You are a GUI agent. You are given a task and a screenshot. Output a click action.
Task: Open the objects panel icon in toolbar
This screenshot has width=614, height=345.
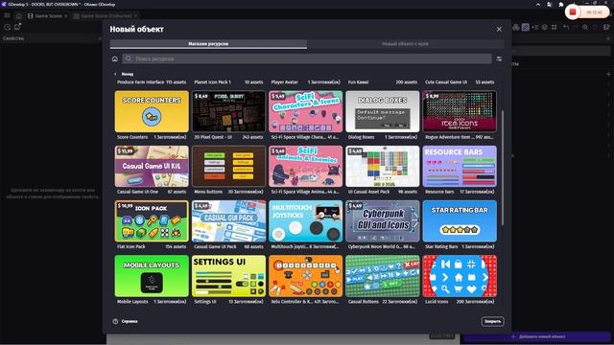pyautogui.click(x=516, y=27)
